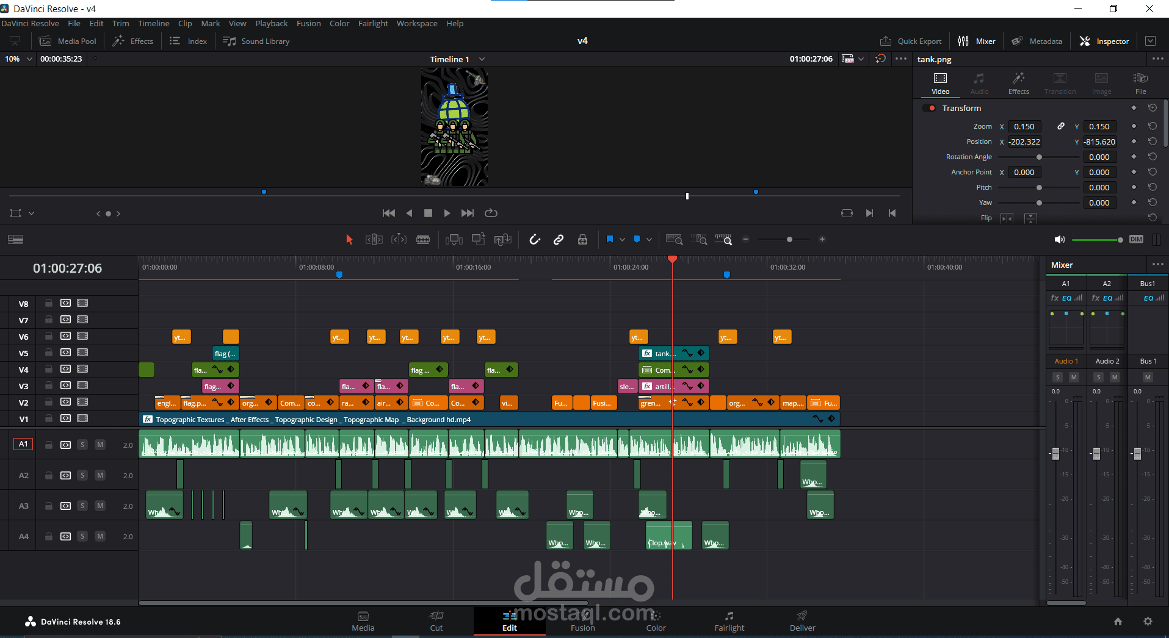The height and width of the screenshot is (638, 1169).
Task: Open the Timeline 1 name dropdown
Action: pos(482,59)
